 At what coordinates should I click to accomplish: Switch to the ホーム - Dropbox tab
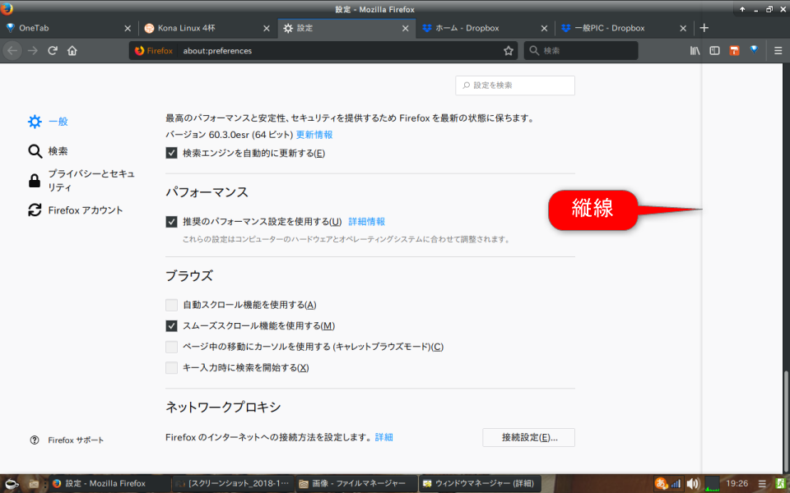pyautogui.click(x=485, y=29)
